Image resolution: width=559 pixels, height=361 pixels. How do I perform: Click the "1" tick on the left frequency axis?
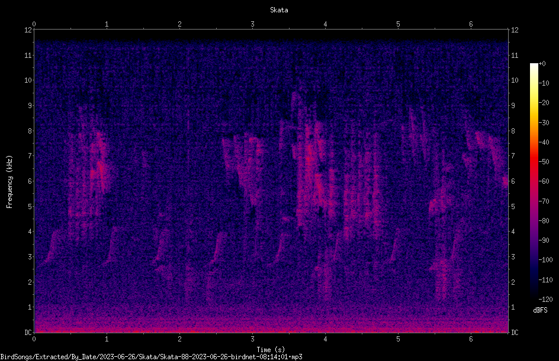[30, 307]
